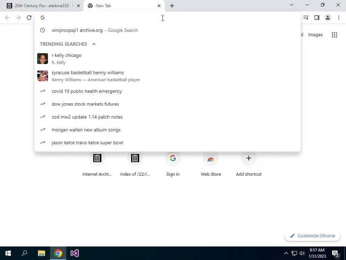Click the Benny Williams thumbnail photo
Image resolution: width=346 pixels, height=260 pixels.
pyautogui.click(x=43, y=76)
